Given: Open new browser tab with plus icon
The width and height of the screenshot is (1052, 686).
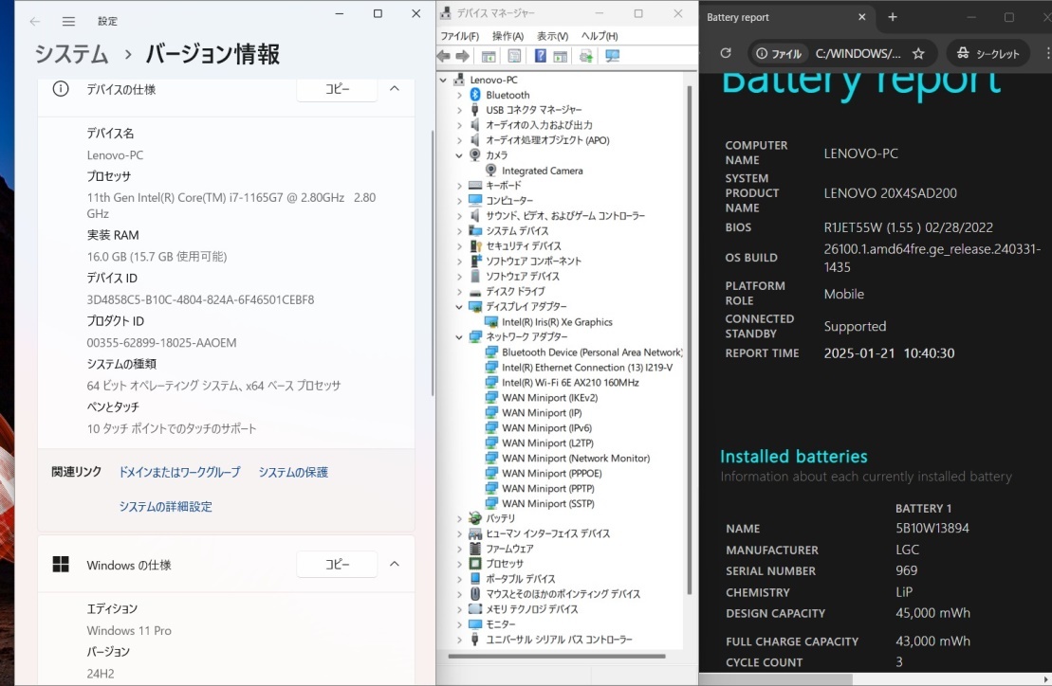Looking at the screenshot, I should [893, 17].
